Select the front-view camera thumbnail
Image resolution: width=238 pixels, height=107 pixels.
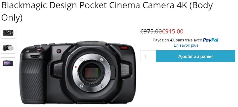tap(8, 33)
